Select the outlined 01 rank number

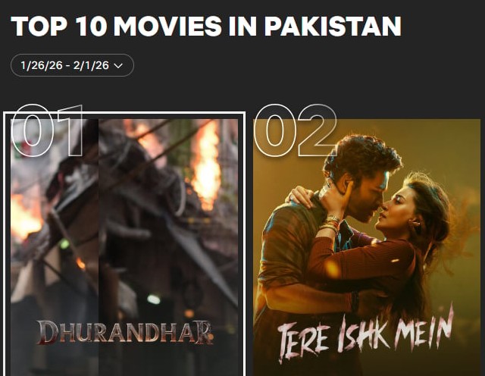point(47,130)
